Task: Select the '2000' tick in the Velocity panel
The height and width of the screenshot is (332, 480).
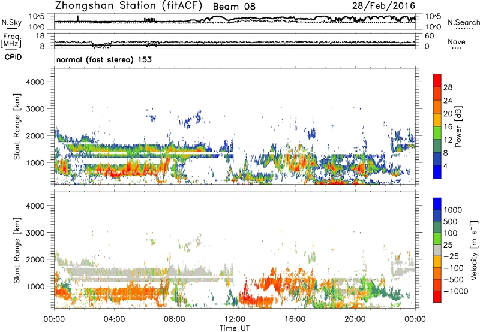Action: (x=35, y=259)
